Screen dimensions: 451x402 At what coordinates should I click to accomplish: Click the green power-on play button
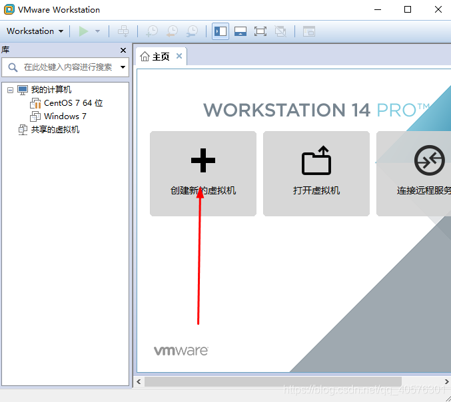click(x=83, y=31)
